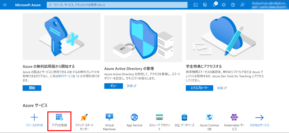The height and width of the screenshot is (133, 289).
Task: Open the Kubernetes サービス icon
Action: [234, 117]
